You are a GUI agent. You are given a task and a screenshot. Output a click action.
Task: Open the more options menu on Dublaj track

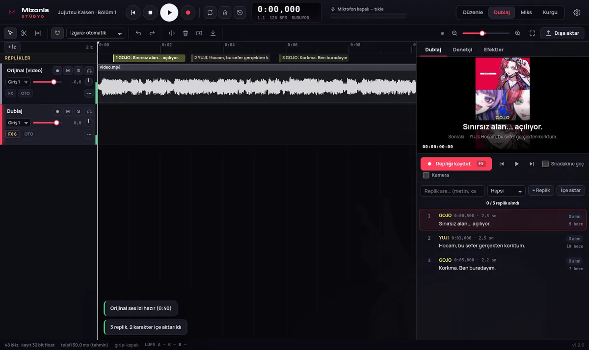[x=89, y=134]
